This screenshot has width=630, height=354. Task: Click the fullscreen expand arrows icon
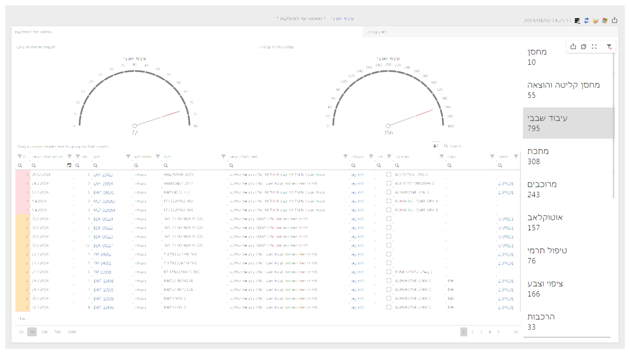point(594,47)
